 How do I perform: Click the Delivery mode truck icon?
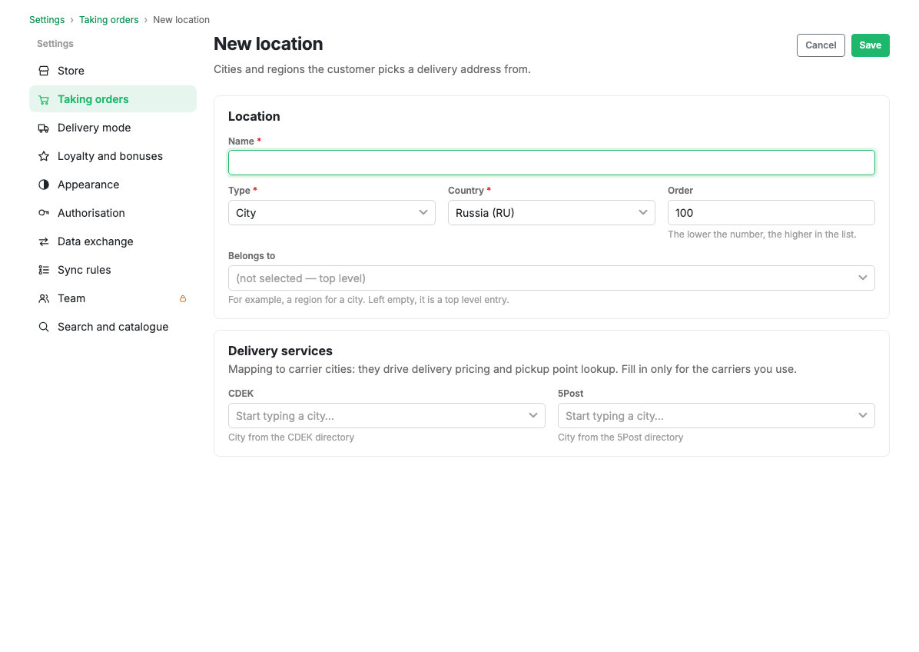click(x=44, y=128)
